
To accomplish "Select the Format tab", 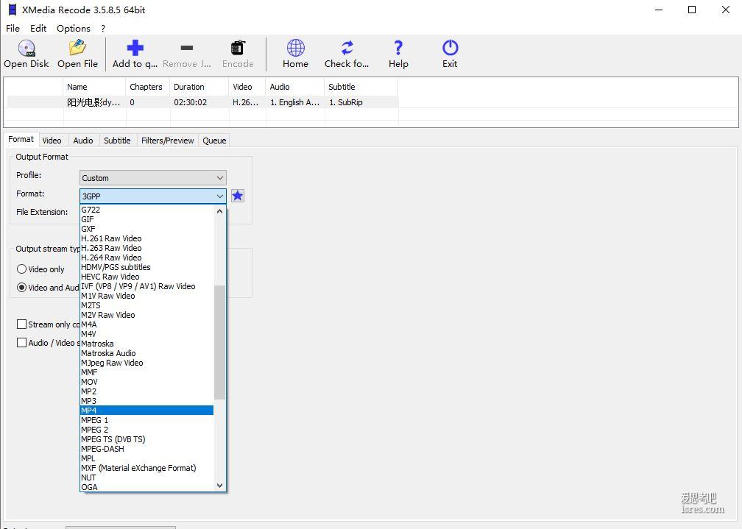I will coord(21,139).
